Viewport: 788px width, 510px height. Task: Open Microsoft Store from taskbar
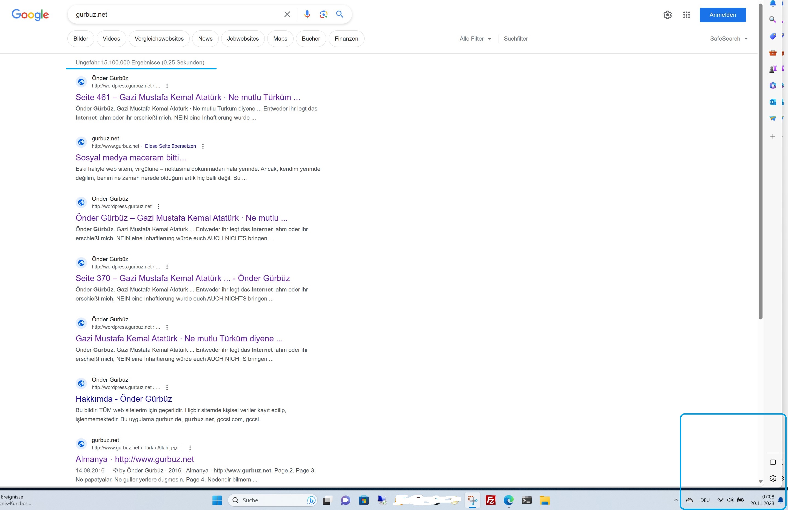364,500
